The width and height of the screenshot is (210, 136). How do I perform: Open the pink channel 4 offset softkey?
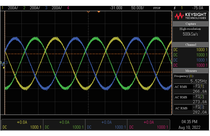tap(148, 125)
